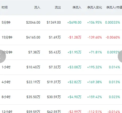Click the 净流入变化 column header
Screen dimensions: 122x113
coord(94,7)
